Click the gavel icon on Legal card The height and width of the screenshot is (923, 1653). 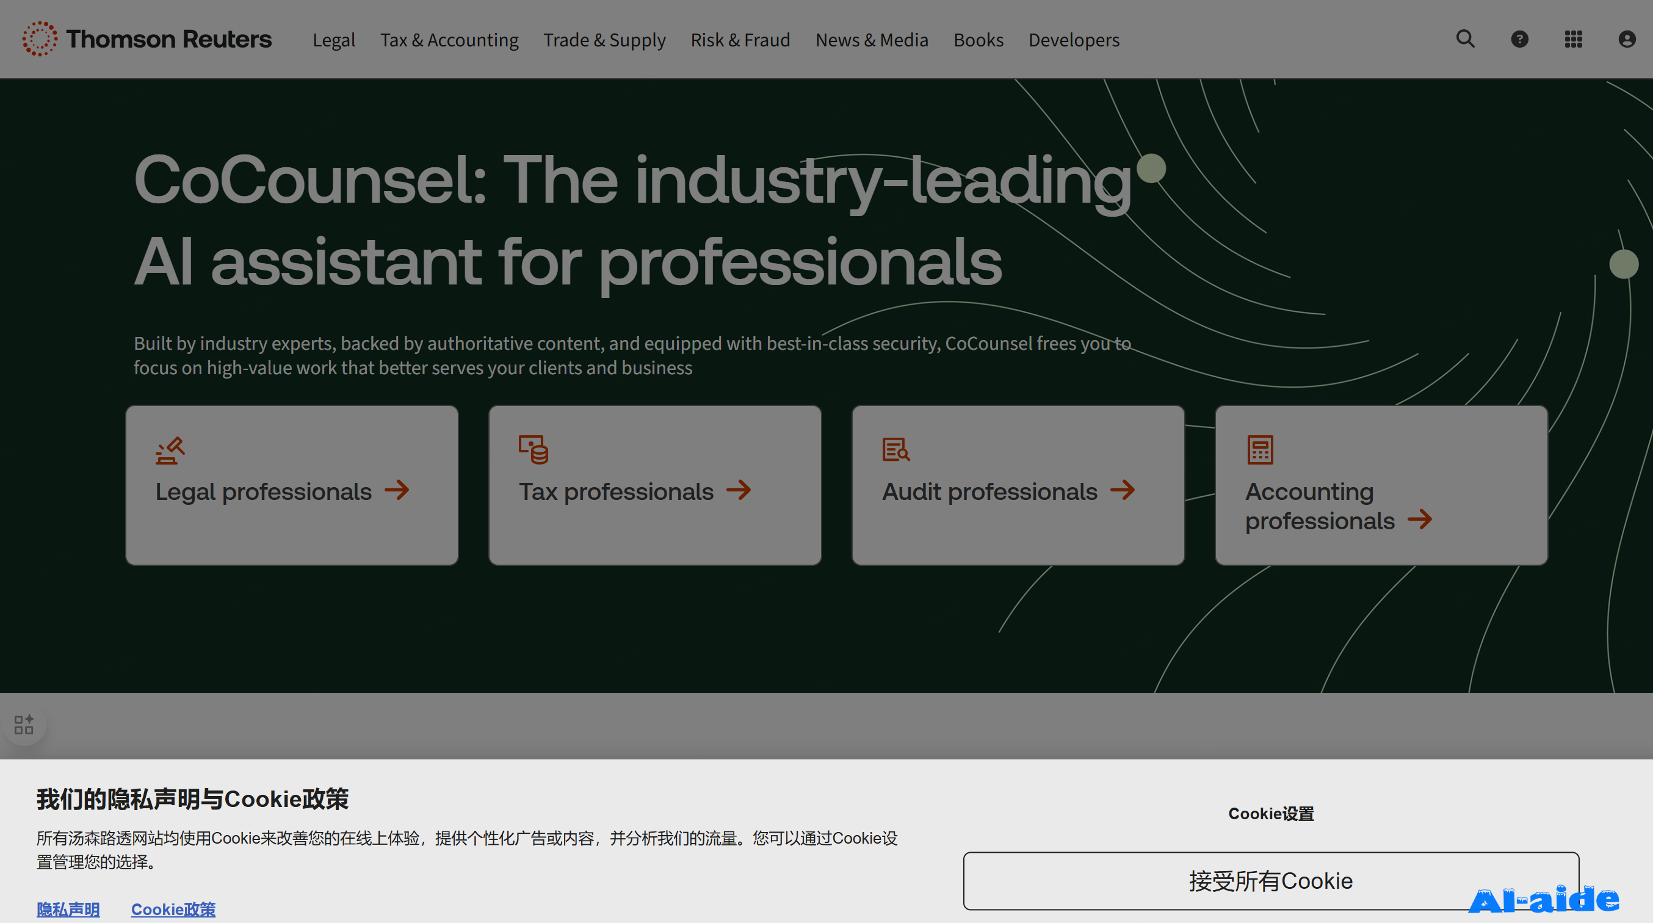tap(170, 450)
